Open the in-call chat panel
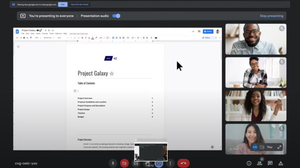Image resolution: width=300 pixels, height=168 pixels. click(x=270, y=163)
